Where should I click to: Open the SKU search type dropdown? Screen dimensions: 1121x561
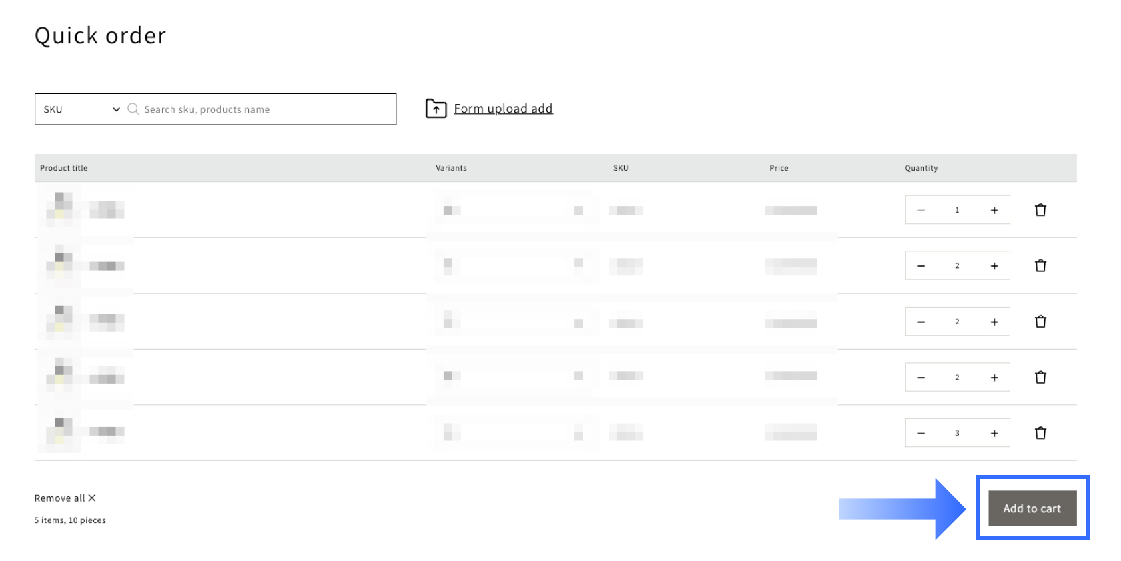(81, 109)
